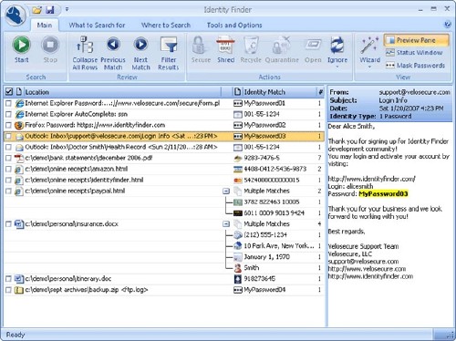Screen dimensions: 456x341
Task: Click the window resize grip in status bar
Action: [451, 336]
